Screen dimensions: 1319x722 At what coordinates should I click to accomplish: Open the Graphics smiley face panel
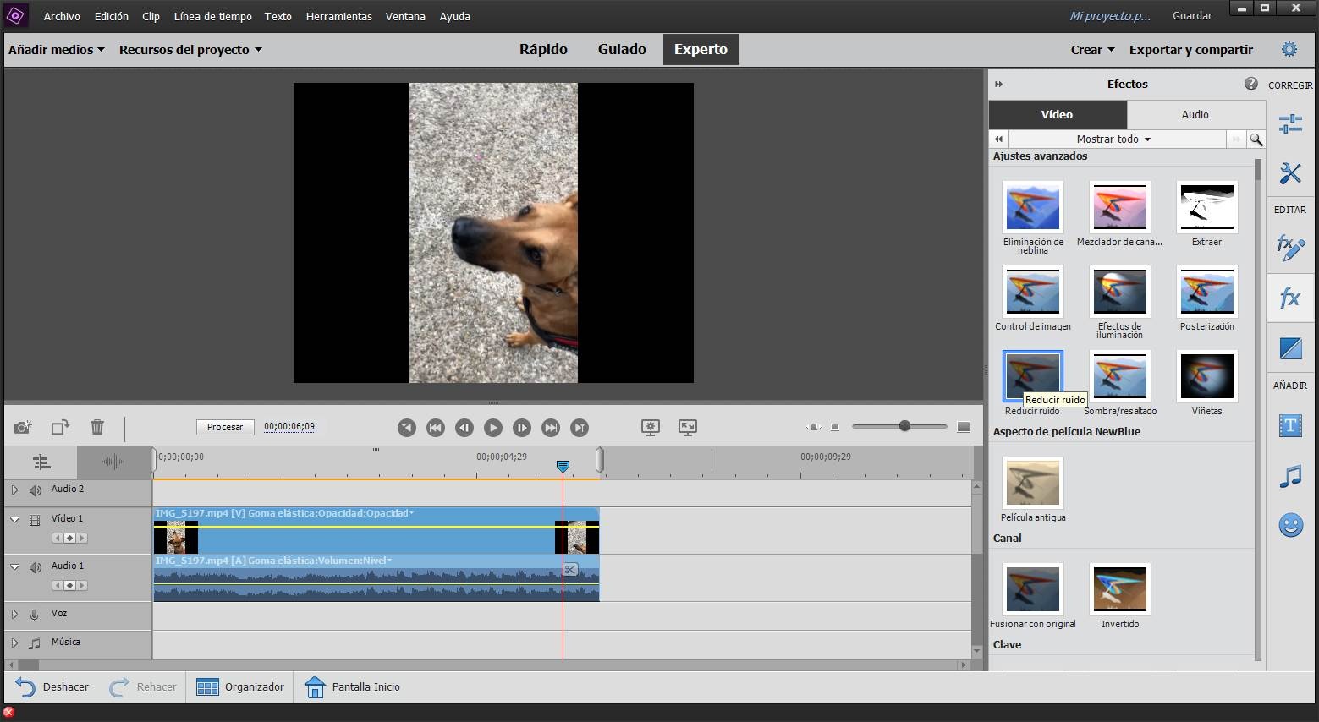point(1289,525)
